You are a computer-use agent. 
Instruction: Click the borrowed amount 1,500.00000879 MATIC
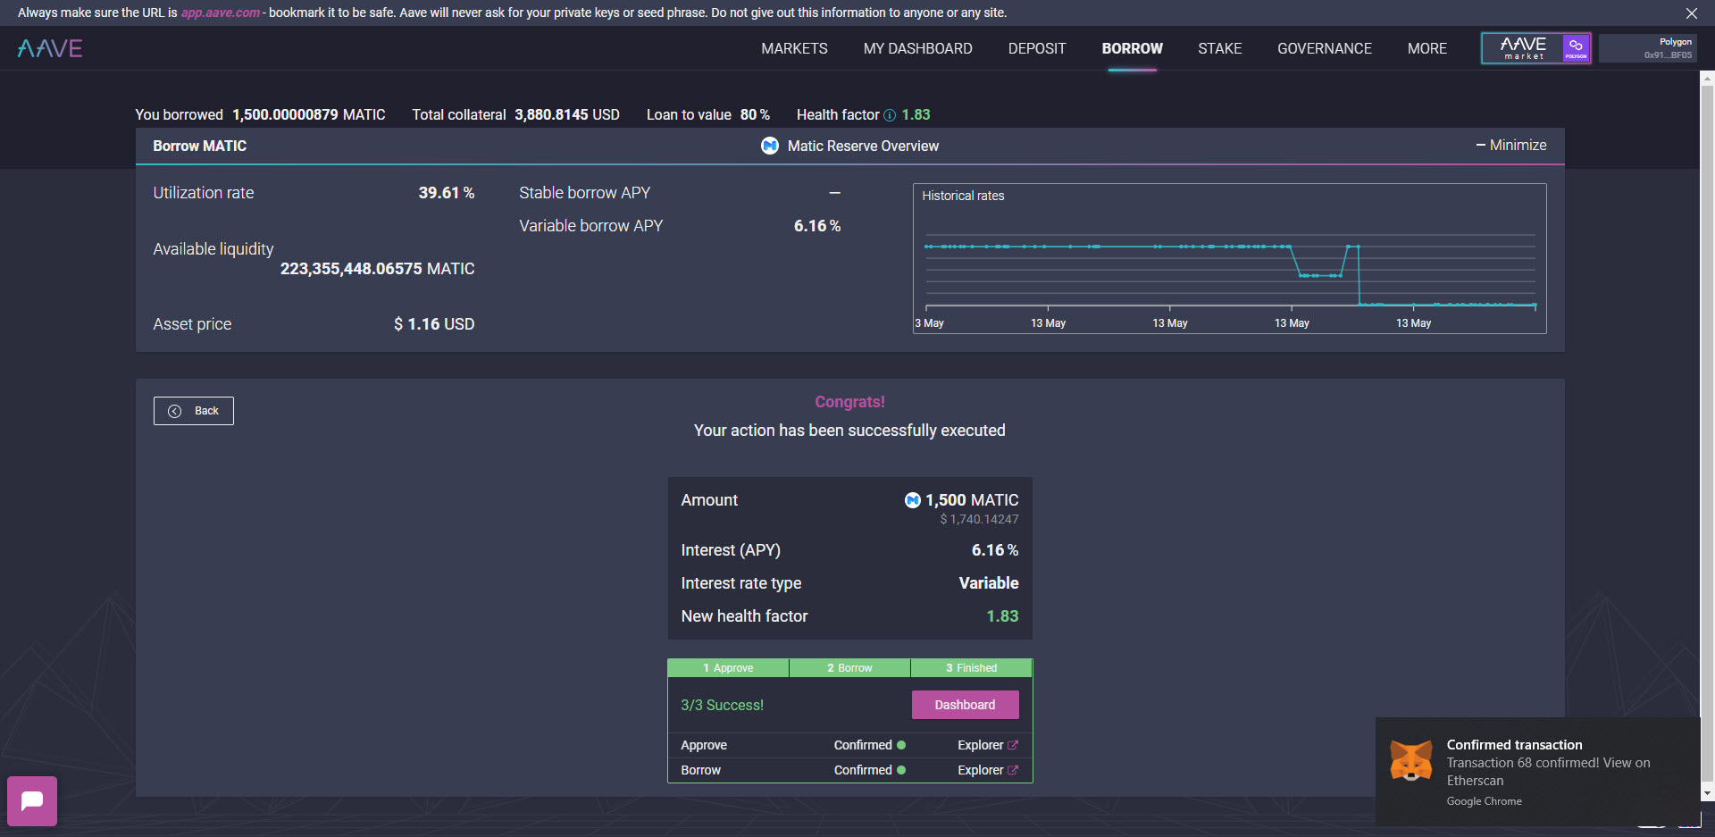click(x=308, y=114)
